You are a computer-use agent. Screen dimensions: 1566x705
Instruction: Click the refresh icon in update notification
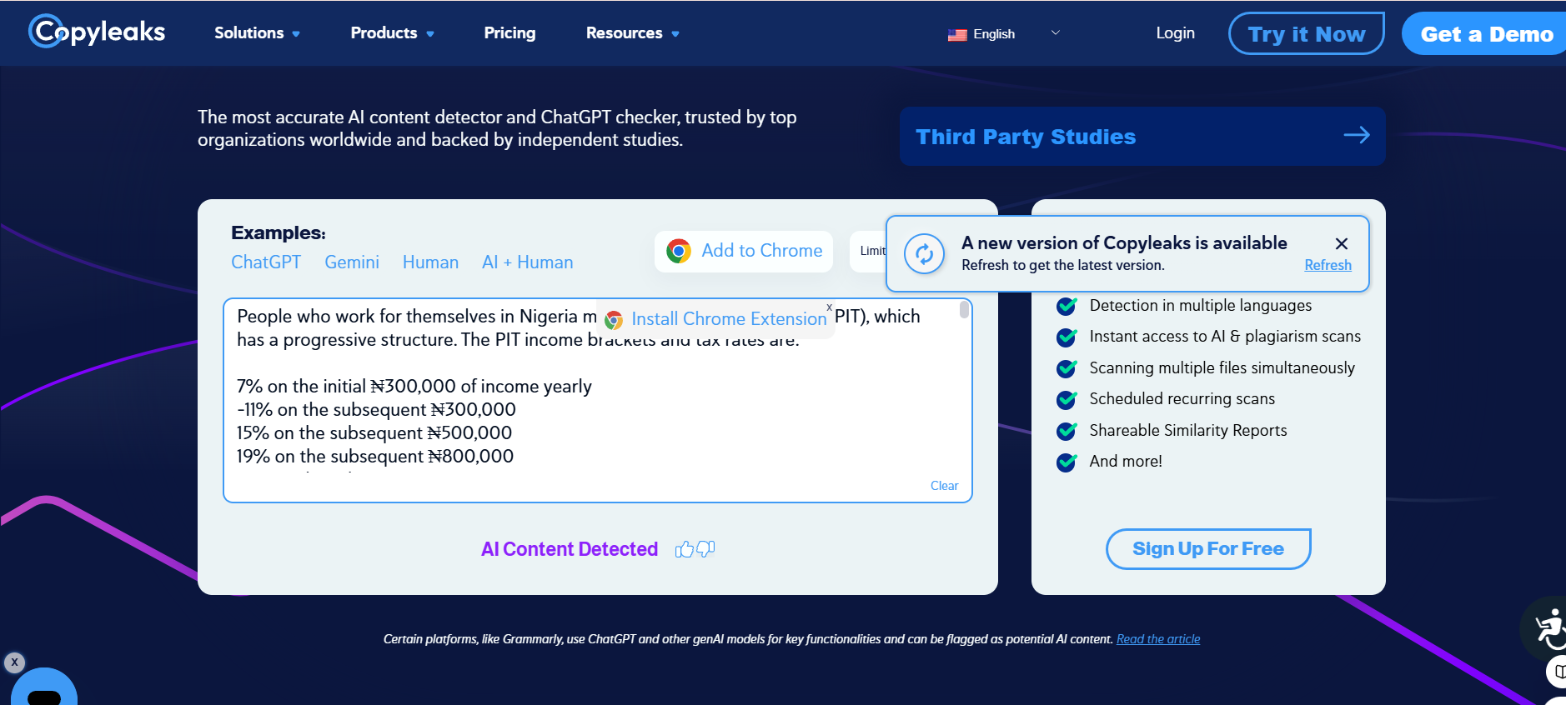(x=925, y=253)
